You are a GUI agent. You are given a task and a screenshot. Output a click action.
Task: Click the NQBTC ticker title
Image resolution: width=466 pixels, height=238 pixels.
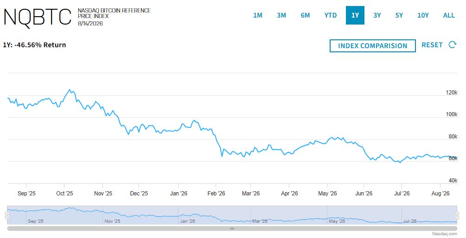(38, 17)
